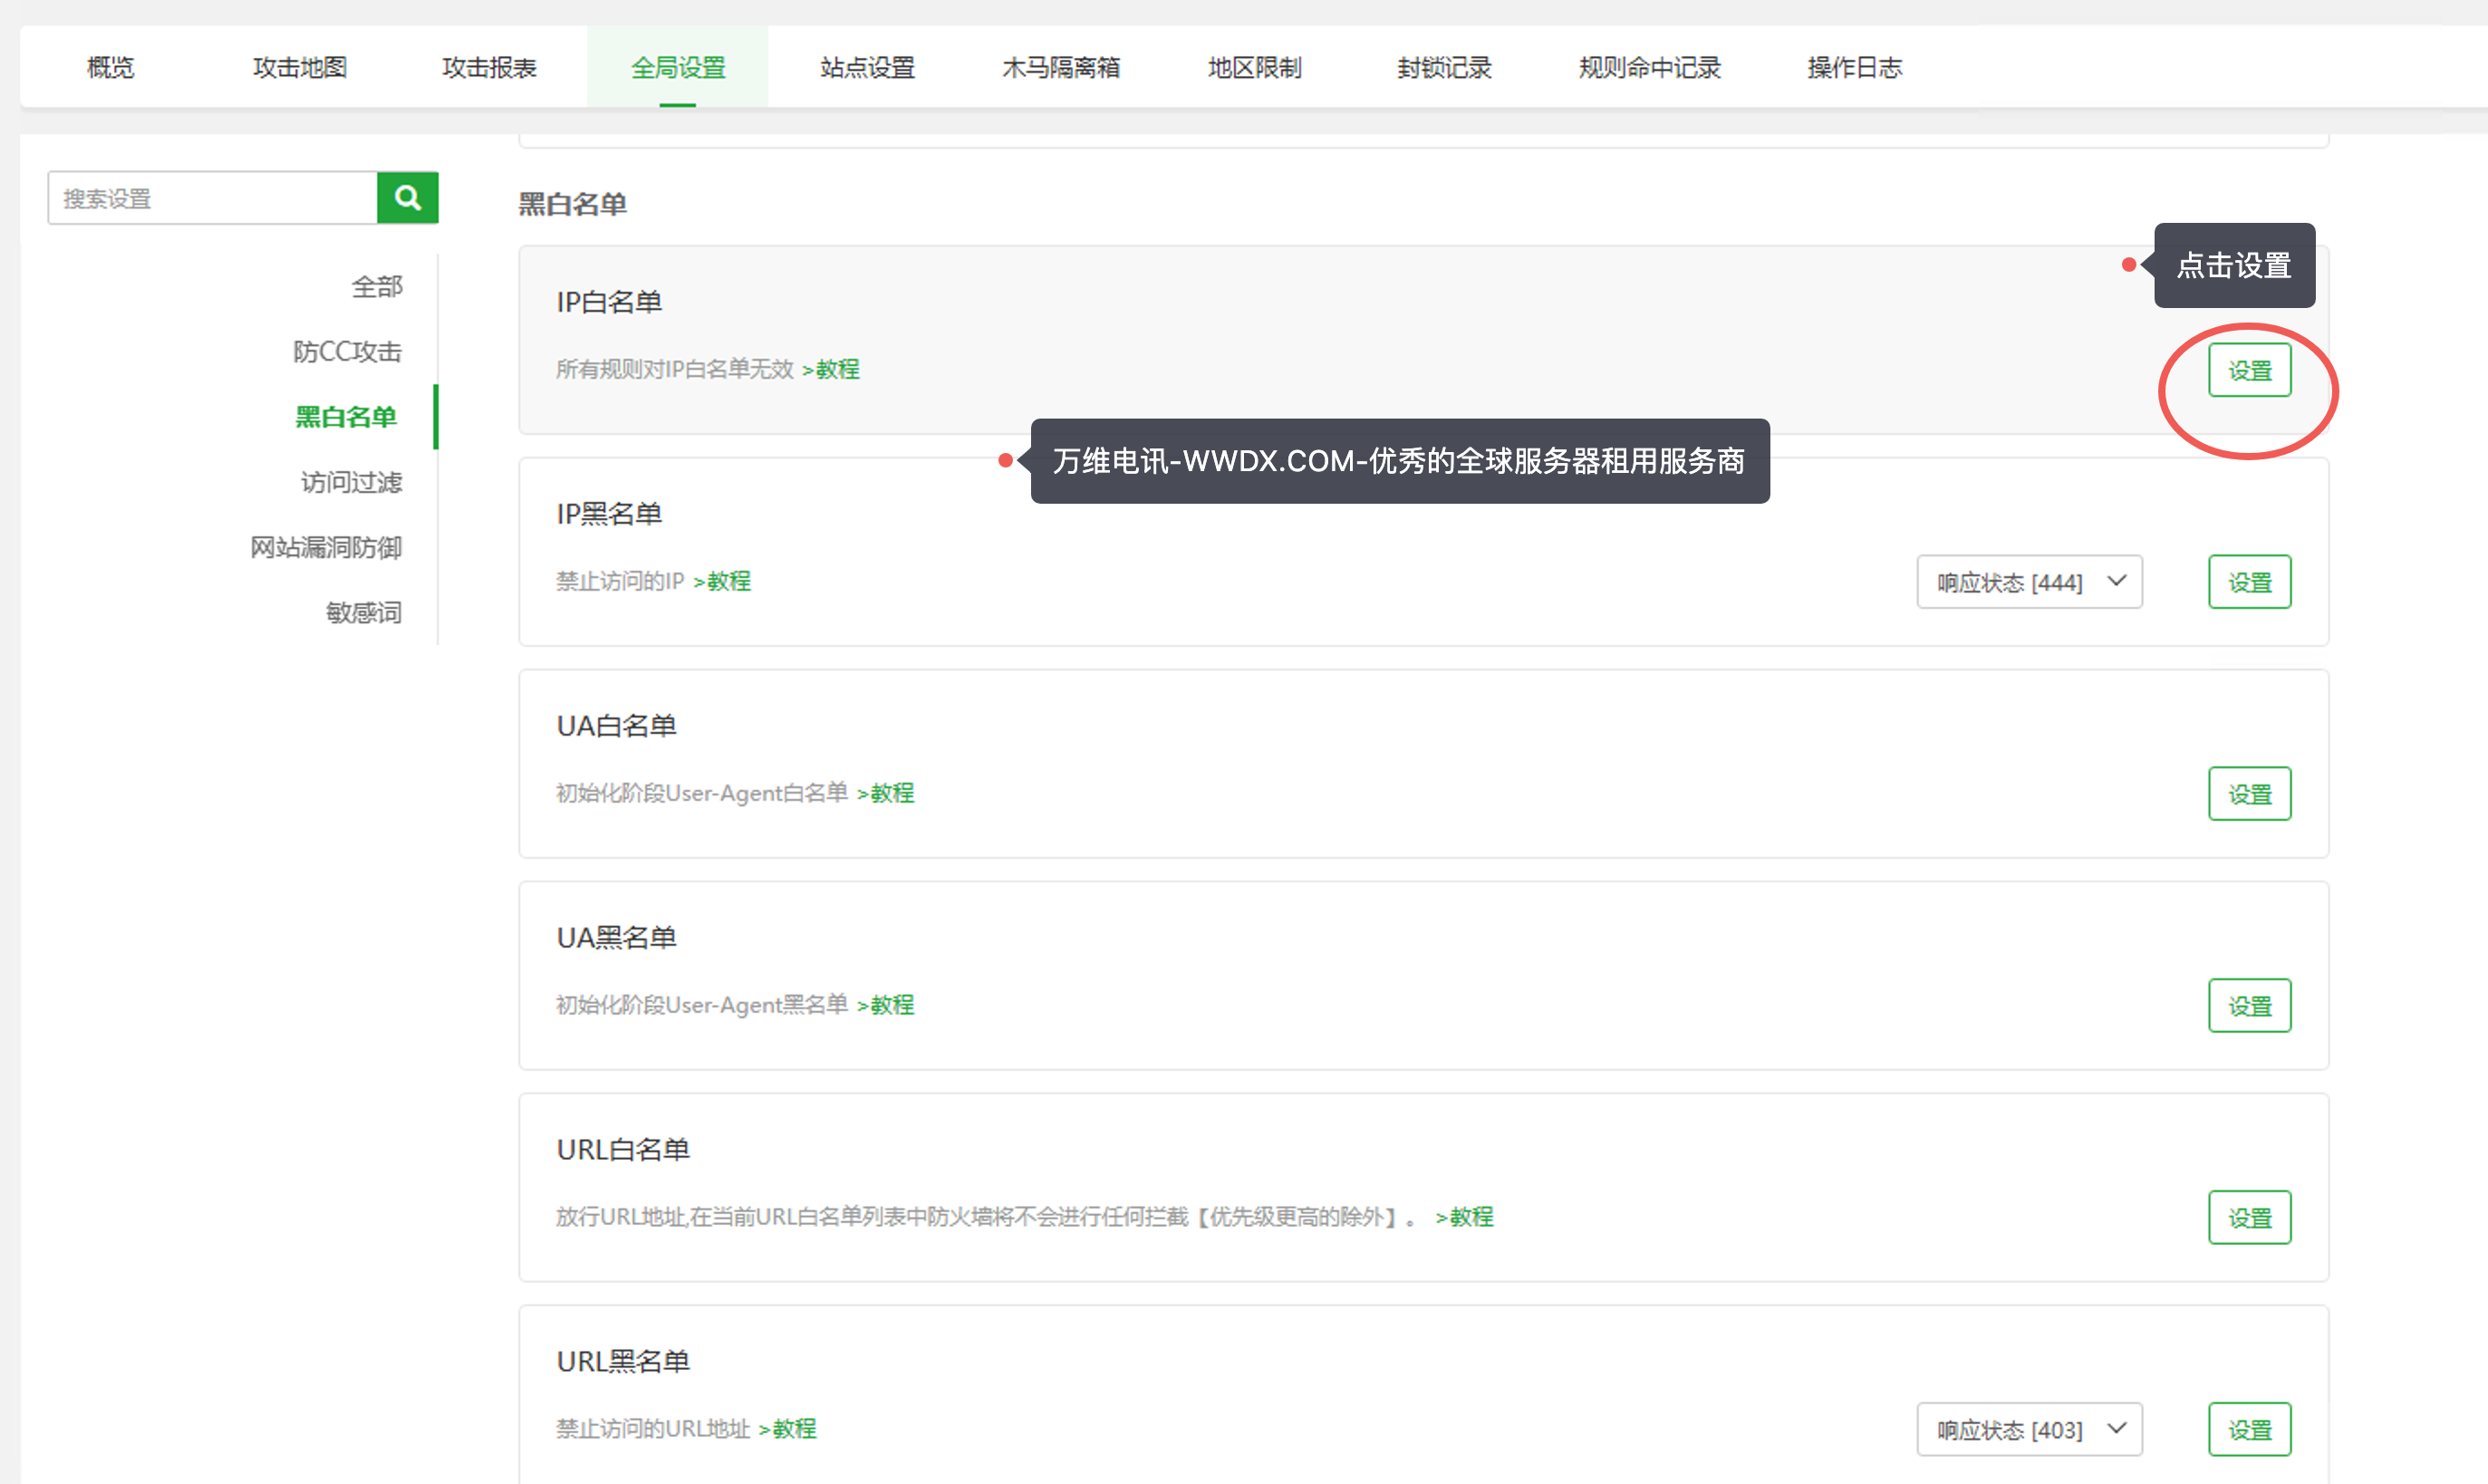Select 防CC攻击 in the sidebar
2488x1484 pixels.
click(347, 352)
